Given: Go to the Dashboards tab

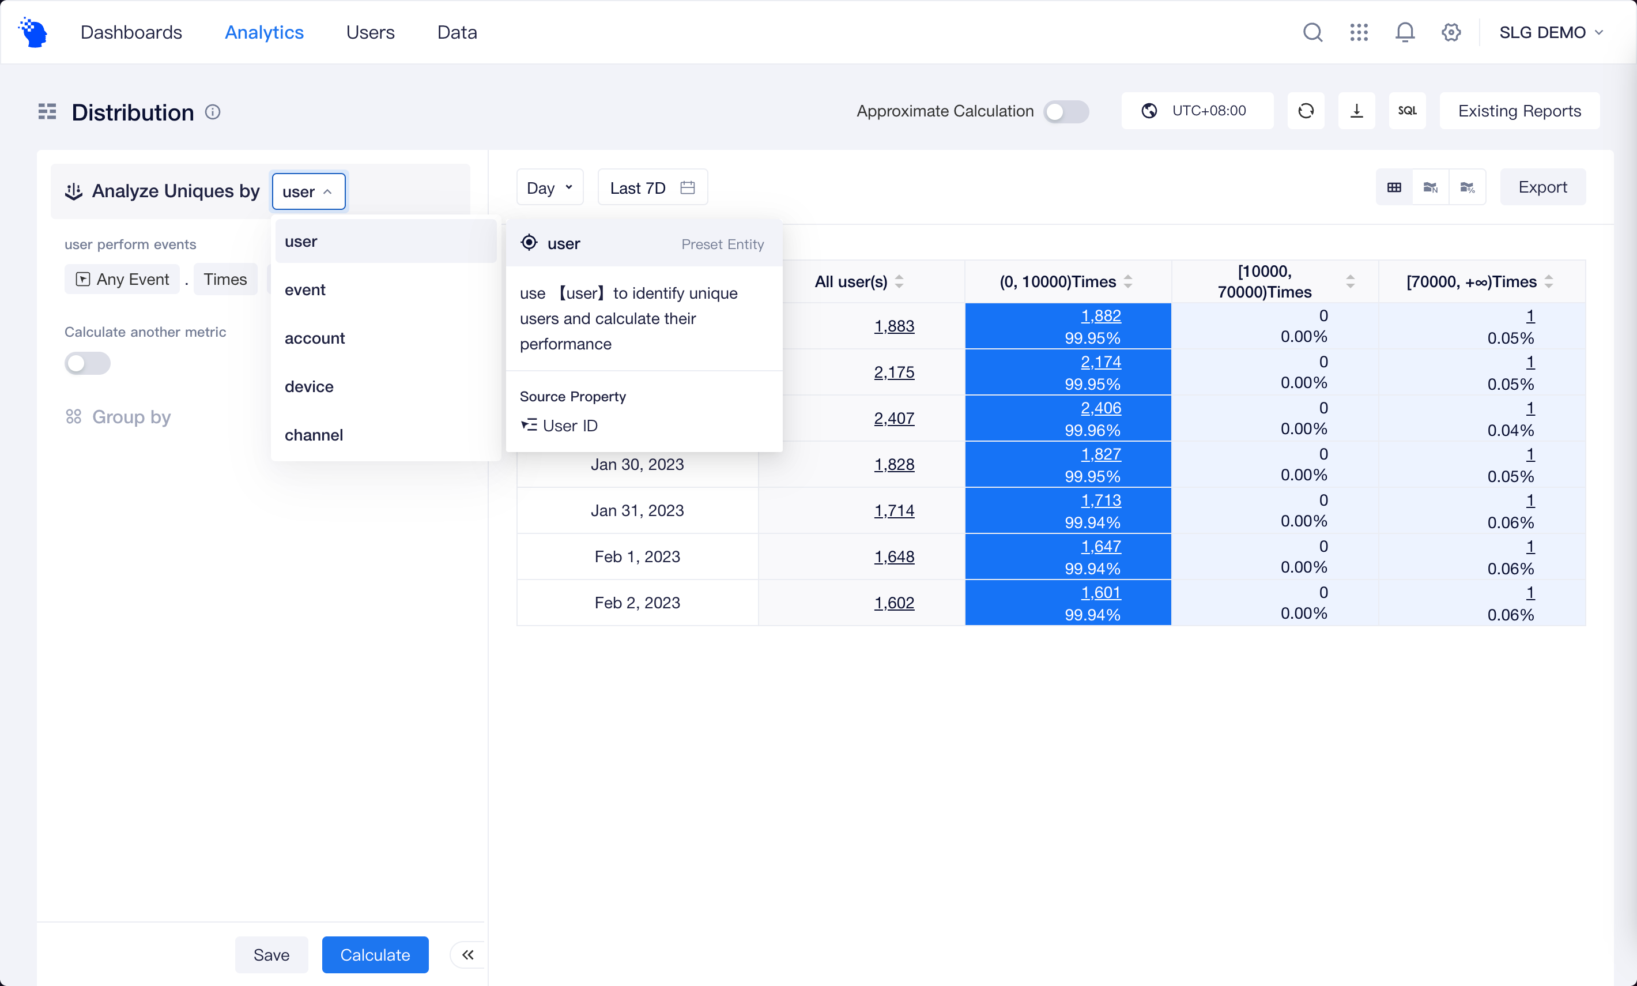Looking at the screenshot, I should click(131, 32).
